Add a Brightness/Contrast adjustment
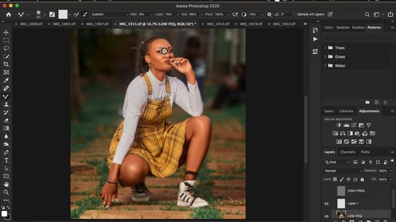Viewport: 396px width, 222px height. pos(339,125)
